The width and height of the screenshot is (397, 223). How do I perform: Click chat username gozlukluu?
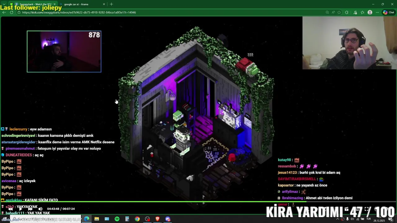[x=13, y=200]
